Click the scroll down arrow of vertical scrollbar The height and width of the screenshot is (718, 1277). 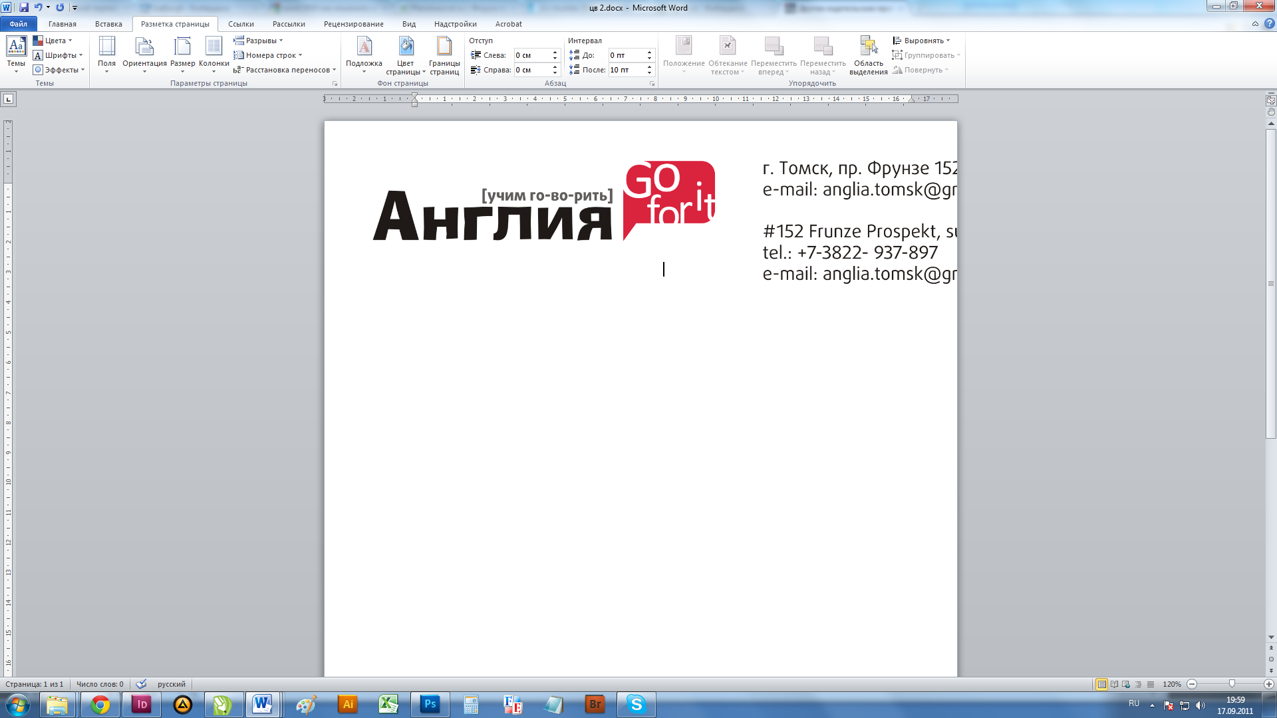1271,638
